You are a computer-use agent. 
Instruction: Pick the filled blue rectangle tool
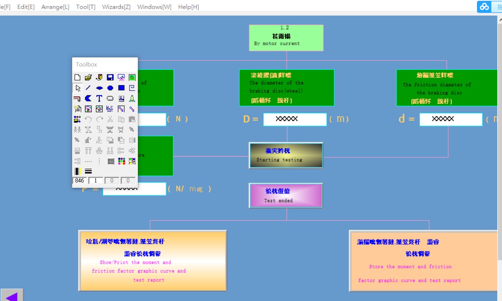pos(121,88)
